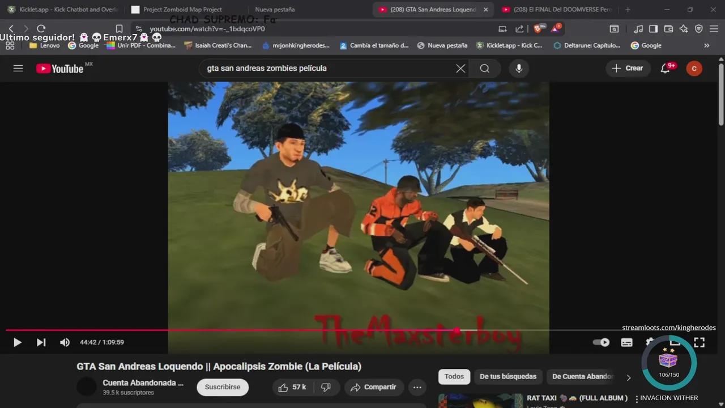The height and width of the screenshot is (408, 725).
Task: Select the Todos filter chip
Action: point(454,377)
